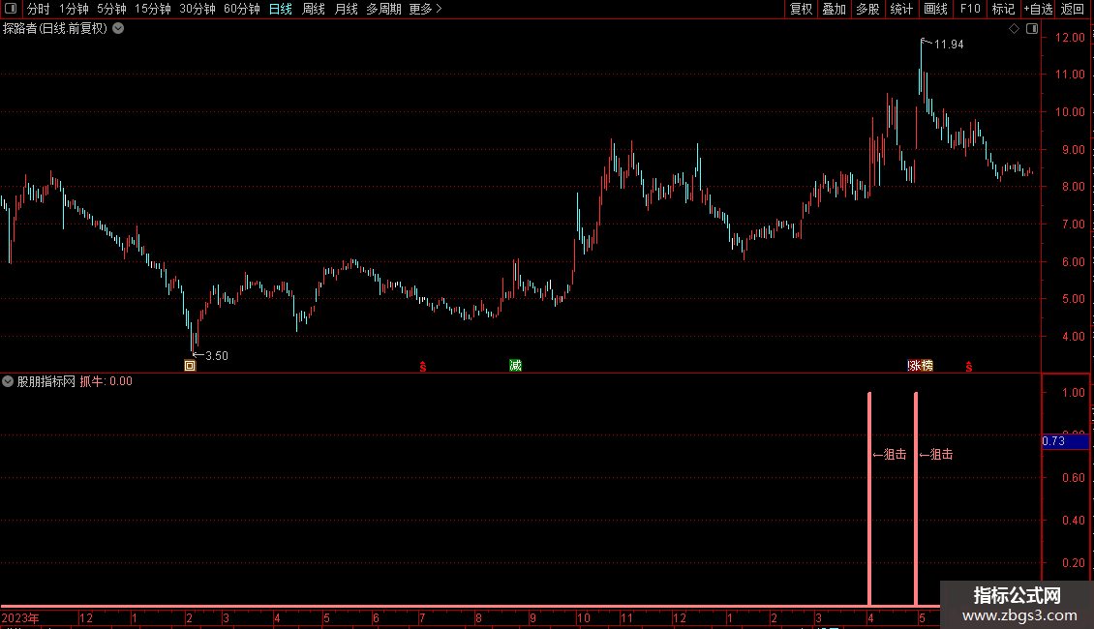
Task: Open the 画线 drawing tools
Action: click(935, 9)
